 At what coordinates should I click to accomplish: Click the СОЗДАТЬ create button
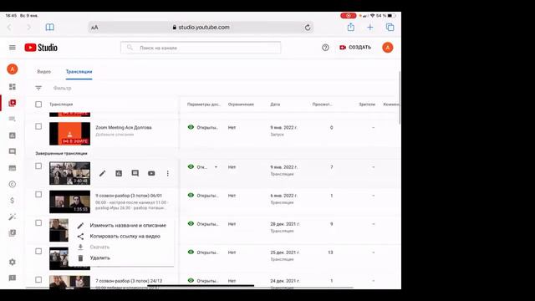355,48
